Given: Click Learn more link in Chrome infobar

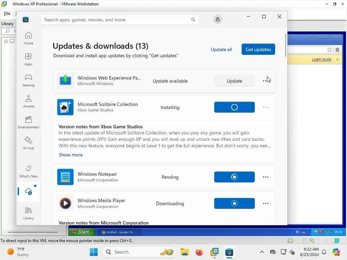Looking at the screenshot, I should (x=322, y=60).
